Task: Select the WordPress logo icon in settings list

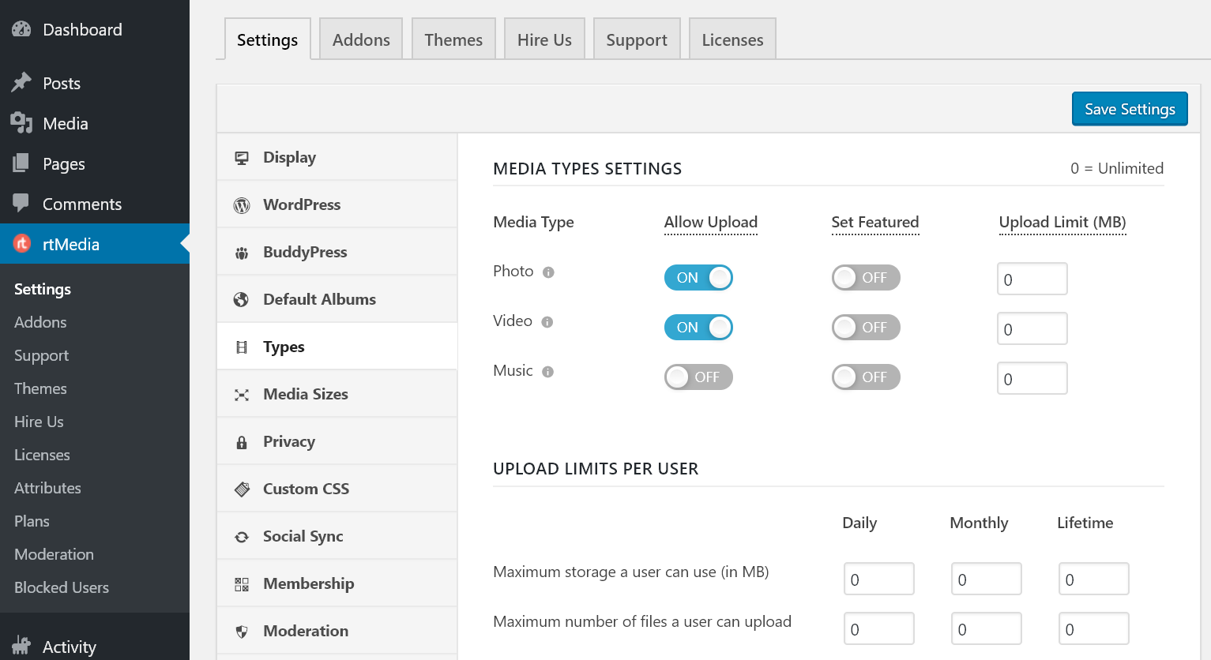Action: pos(241,204)
